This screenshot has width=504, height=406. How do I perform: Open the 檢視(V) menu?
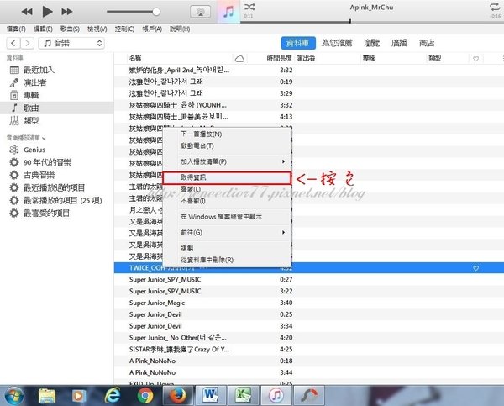click(x=97, y=29)
